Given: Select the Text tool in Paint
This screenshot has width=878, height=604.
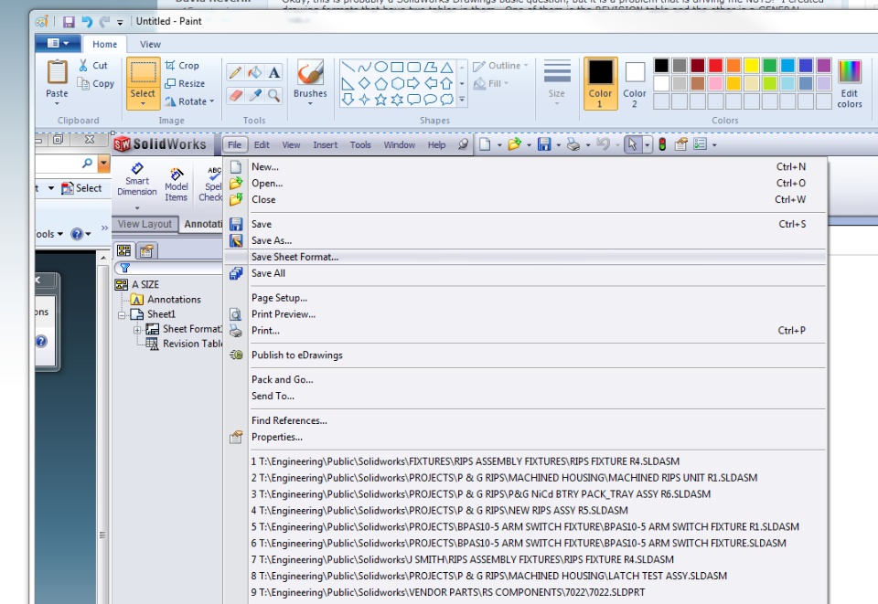Looking at the screenshot, I should [x=273, y=72].
